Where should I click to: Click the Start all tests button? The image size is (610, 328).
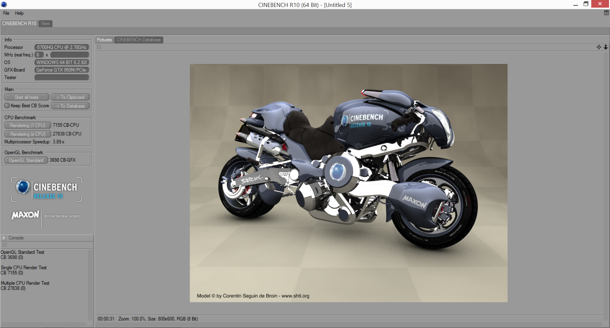pyautogui.click(x=27, y=97)
